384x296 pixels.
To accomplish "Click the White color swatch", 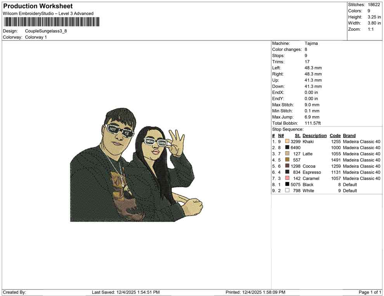I will click(x=287, y=190).
